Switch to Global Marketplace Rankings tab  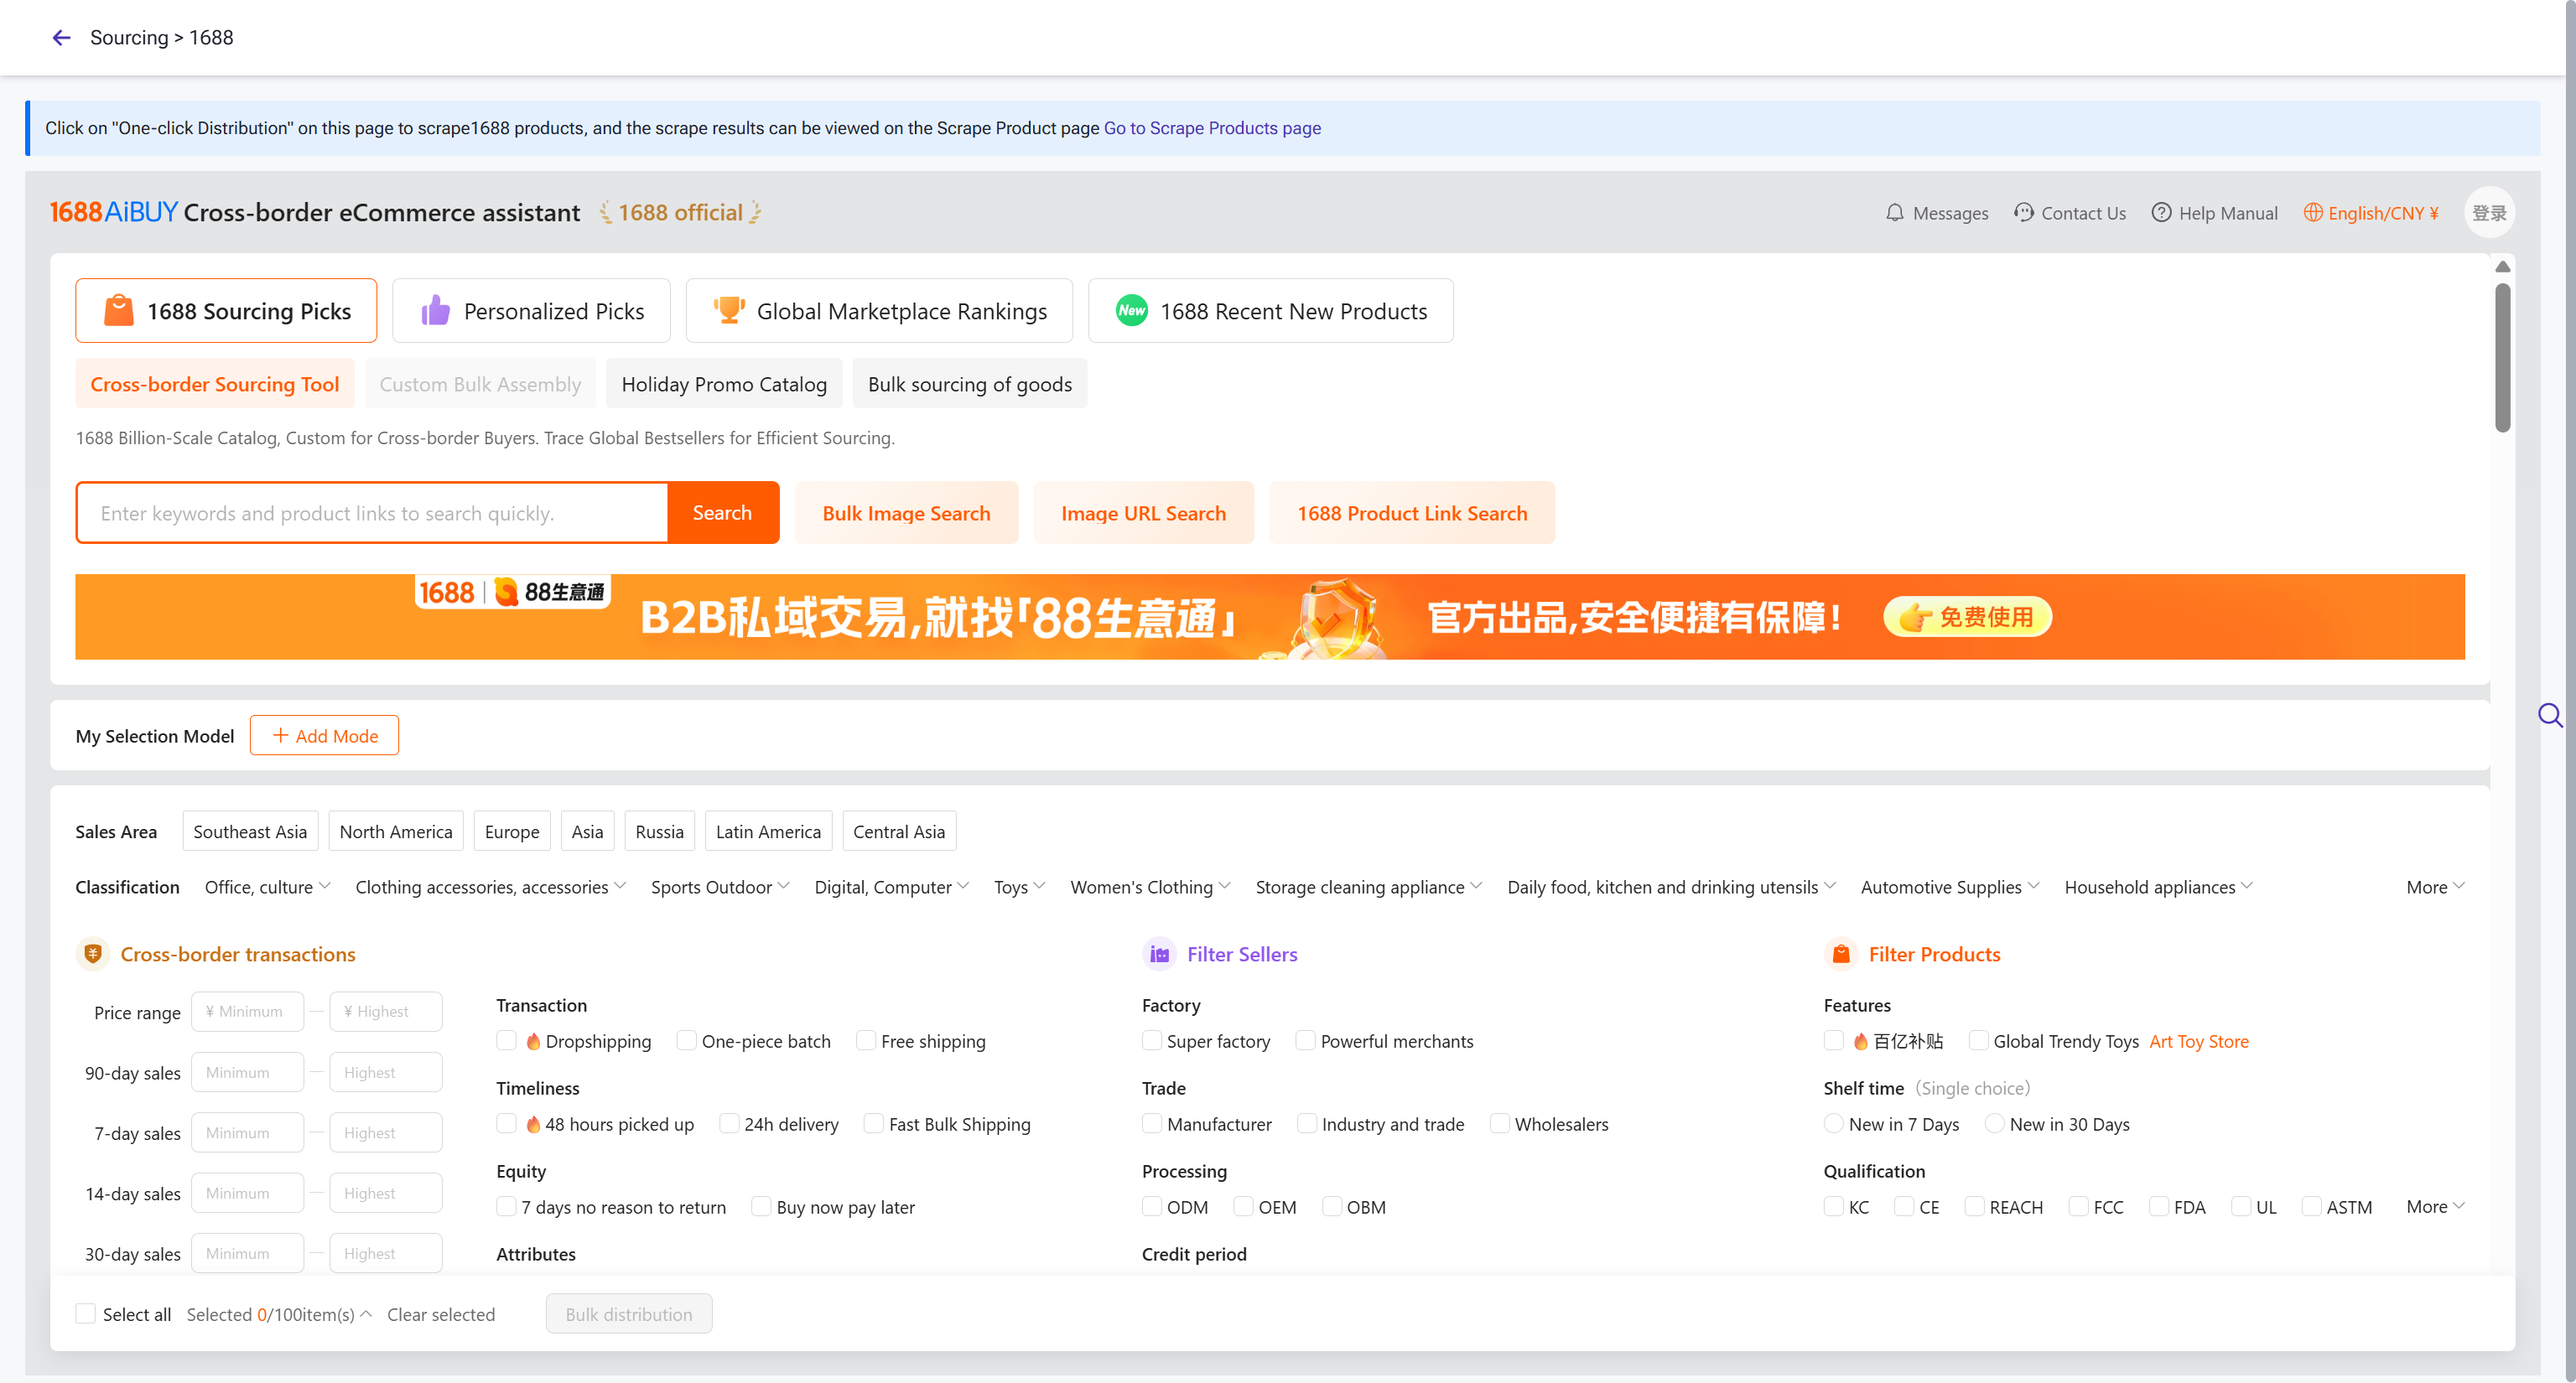coord(879,312)
